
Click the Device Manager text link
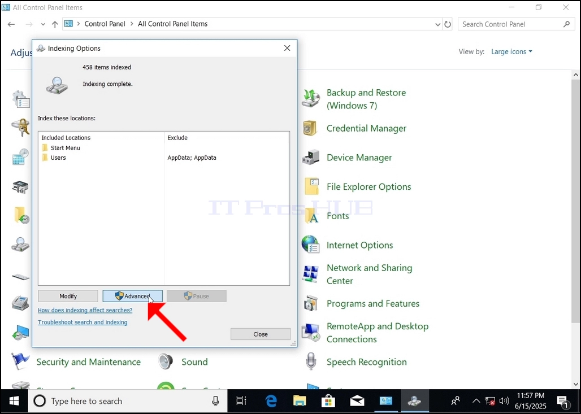pyautogui.click(x=359, y=158)
